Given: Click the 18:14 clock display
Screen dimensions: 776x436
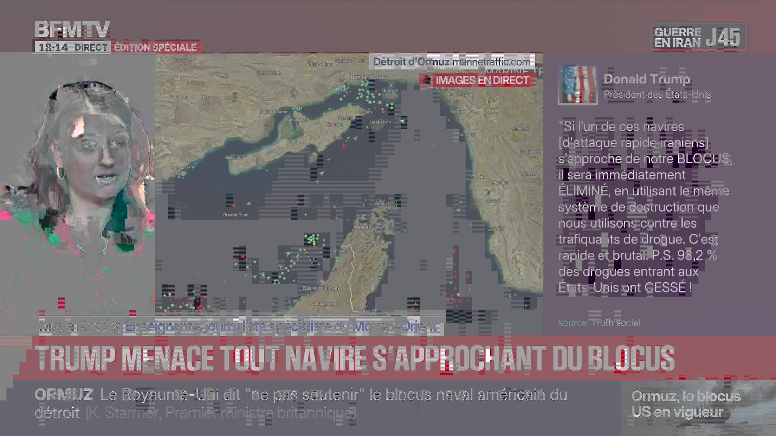Looking at the screenshot, I should (53, 47).
